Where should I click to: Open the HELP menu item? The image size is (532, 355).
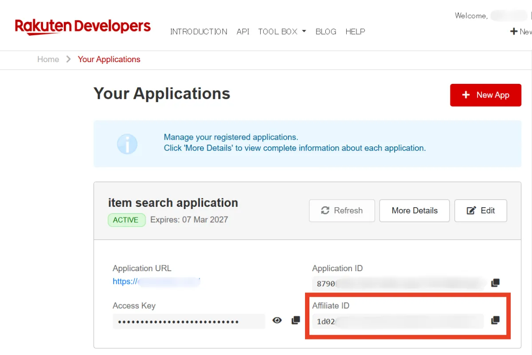(355, 32)
